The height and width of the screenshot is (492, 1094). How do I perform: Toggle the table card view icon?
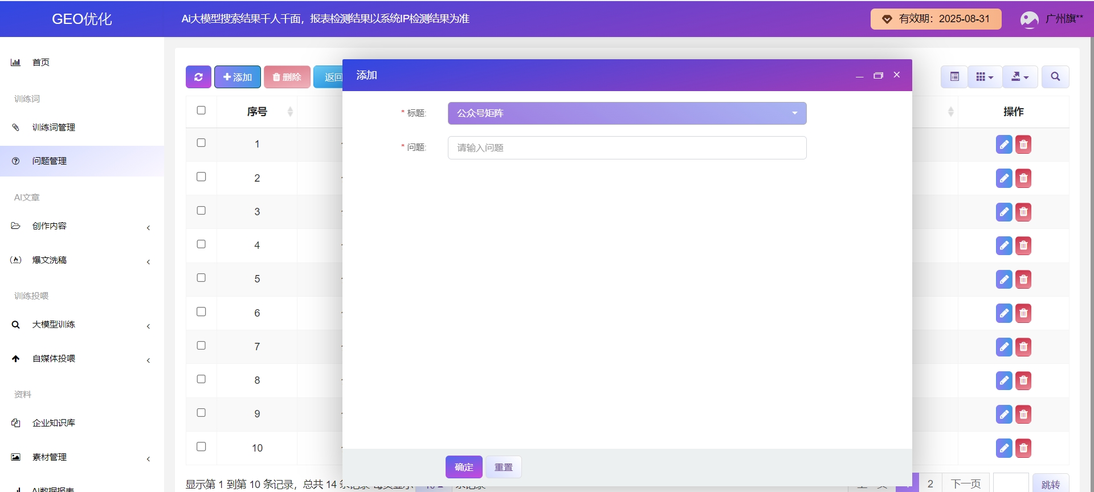pyautogui.click(x=954, y=77)
